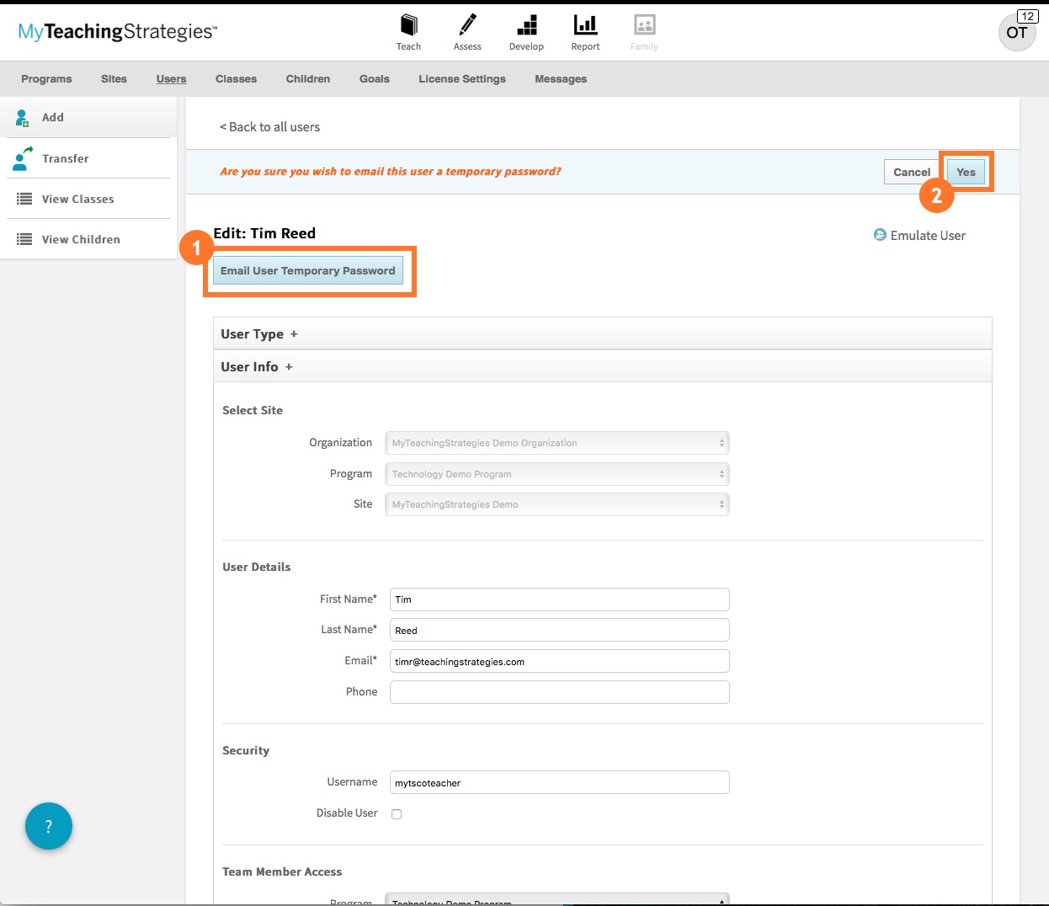Click the grayed-out Family icon
Image resolution: width=1049 pixels, height=906 pixels.
click(x=643, y=26)
